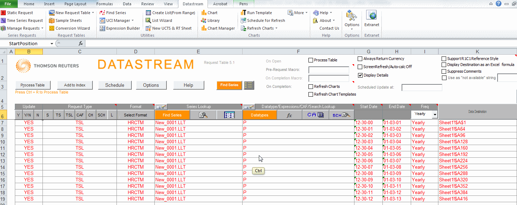Screen dimensions: 517x205
Task: Toggle Suppress Comments checkbox
Action: (x=444, y=71)
